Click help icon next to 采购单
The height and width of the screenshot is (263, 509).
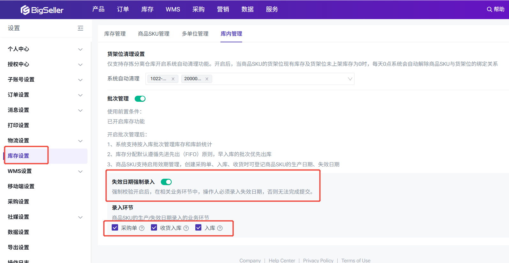pyautogui.click(x=142, y=228)
